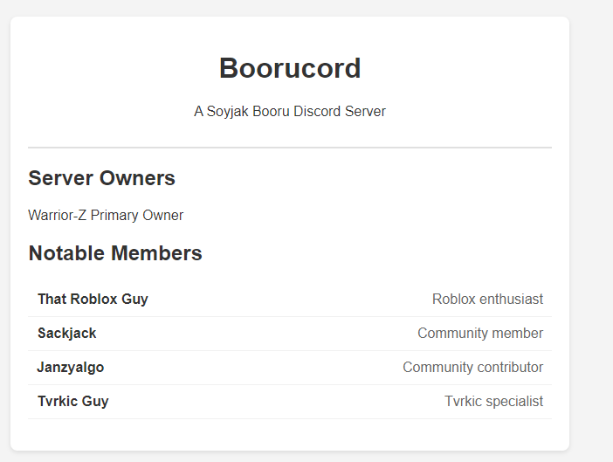This screenshot has height=462, width=613.
Task: Select the Janzyalgo member name
Action: (x=71, y=368)
